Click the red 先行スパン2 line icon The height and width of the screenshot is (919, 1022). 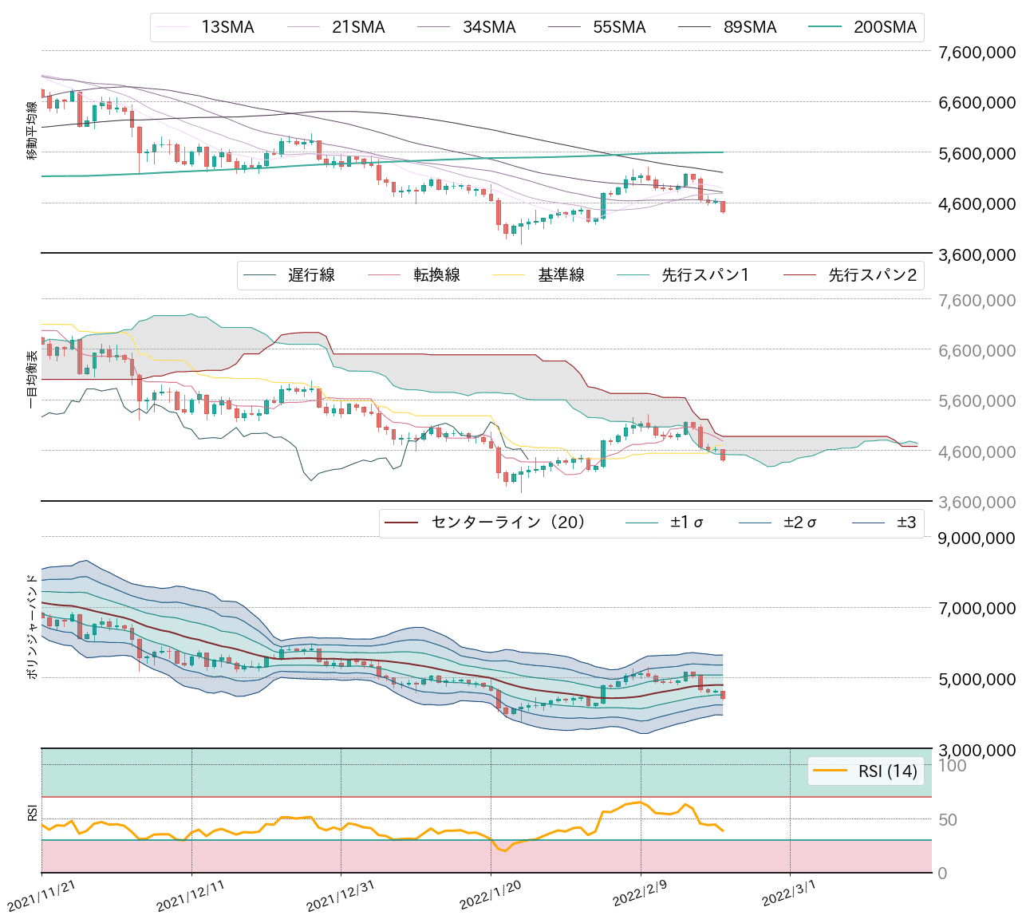[802, 274]
